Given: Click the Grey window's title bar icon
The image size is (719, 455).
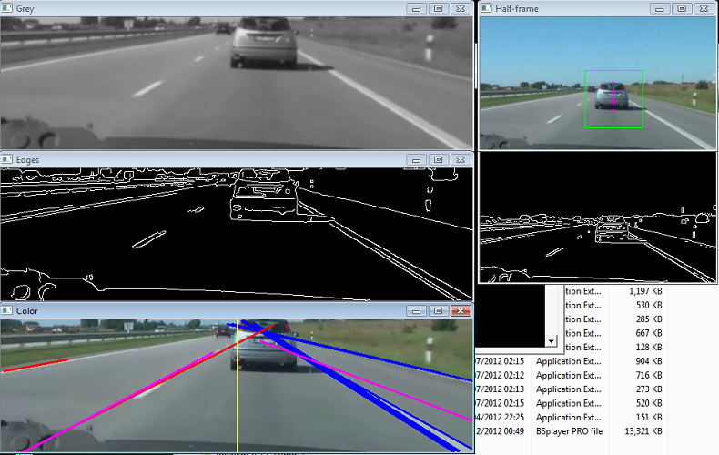Looking at the screenshot, I should tap(8, 8).
